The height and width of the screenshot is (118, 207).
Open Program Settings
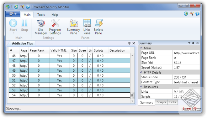point(55,27)
